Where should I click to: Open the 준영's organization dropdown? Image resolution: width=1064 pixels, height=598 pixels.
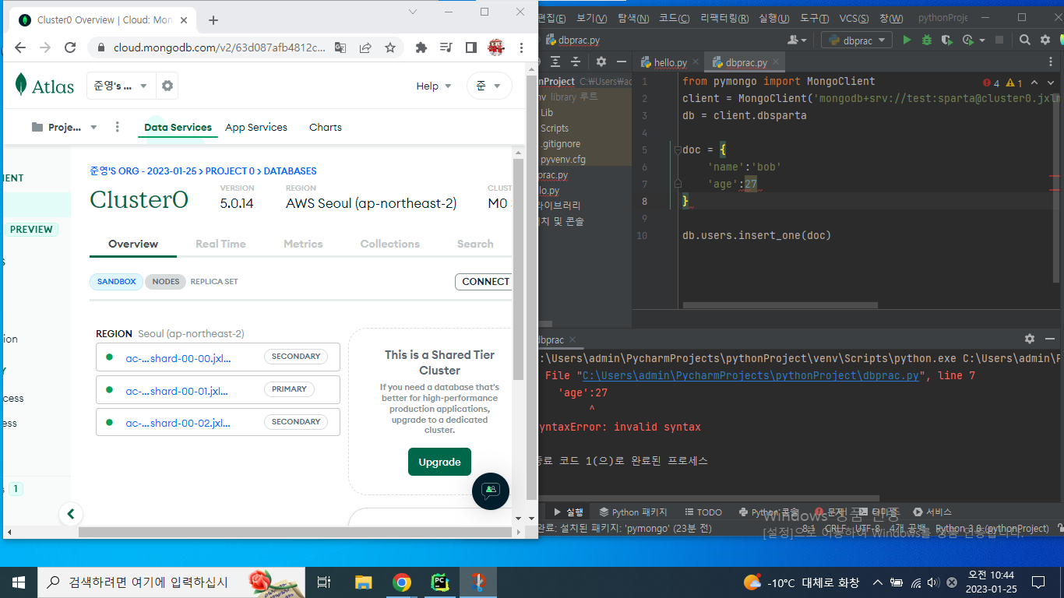point(122,86)
